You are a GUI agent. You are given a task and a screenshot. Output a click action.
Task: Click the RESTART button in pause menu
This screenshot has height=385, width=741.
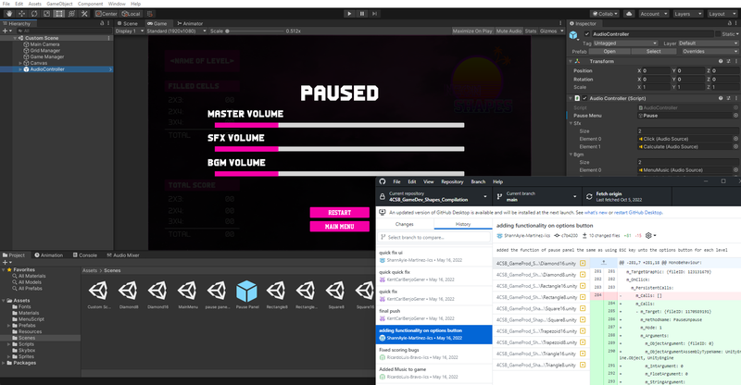(x=338, y=213)
